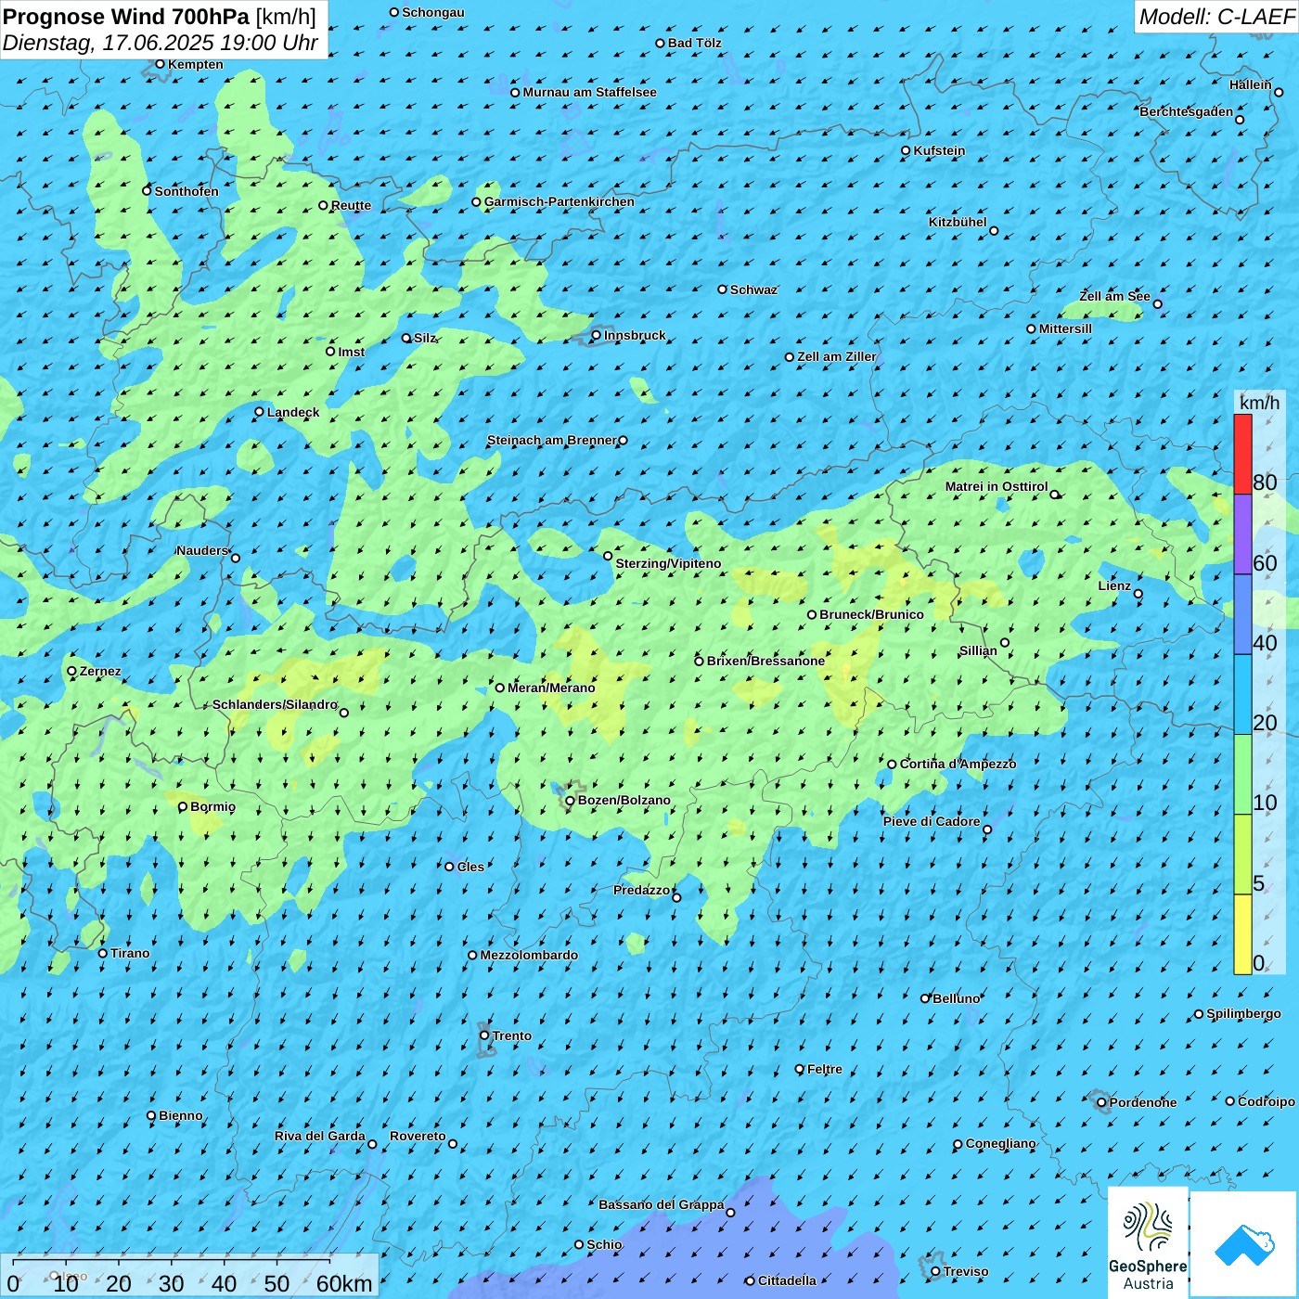This screenshot has height=1299, width=1299.
Task: Click the 'Pieve di Cadore' label
Action: 932,821
